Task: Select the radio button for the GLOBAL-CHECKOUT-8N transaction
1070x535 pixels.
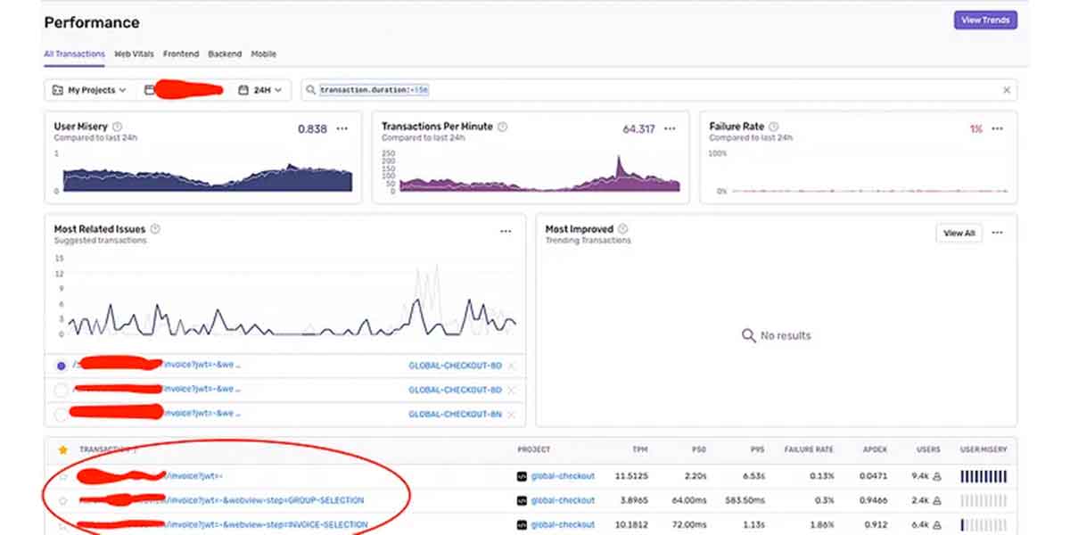Action: [61, 414]
